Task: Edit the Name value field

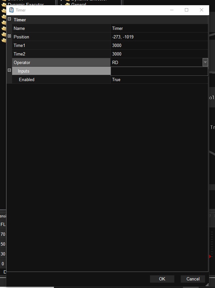Action: point(159,29)
